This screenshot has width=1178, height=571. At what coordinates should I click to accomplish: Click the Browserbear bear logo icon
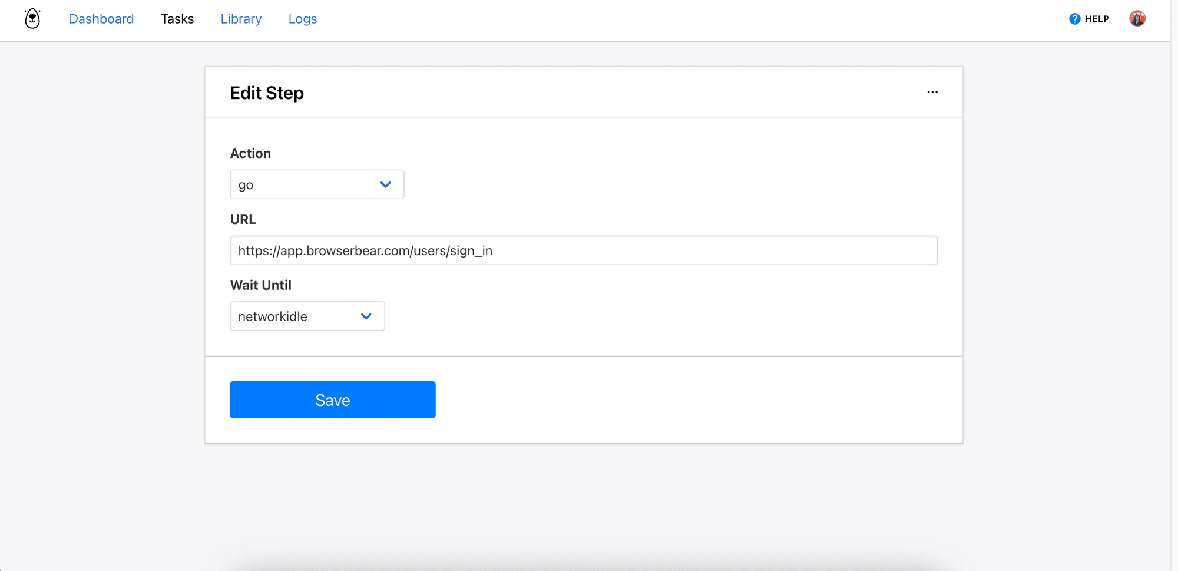[x=32, y=18]
